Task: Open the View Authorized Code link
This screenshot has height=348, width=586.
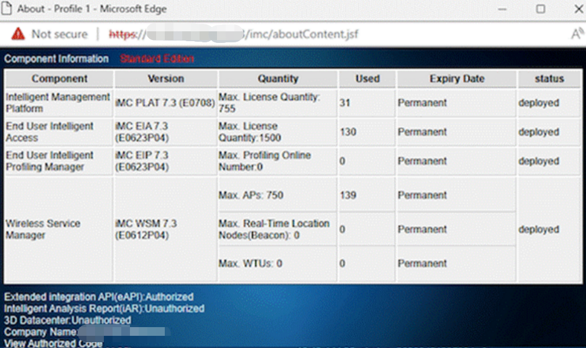Action: pyautogui.click(x=53, y=343)
